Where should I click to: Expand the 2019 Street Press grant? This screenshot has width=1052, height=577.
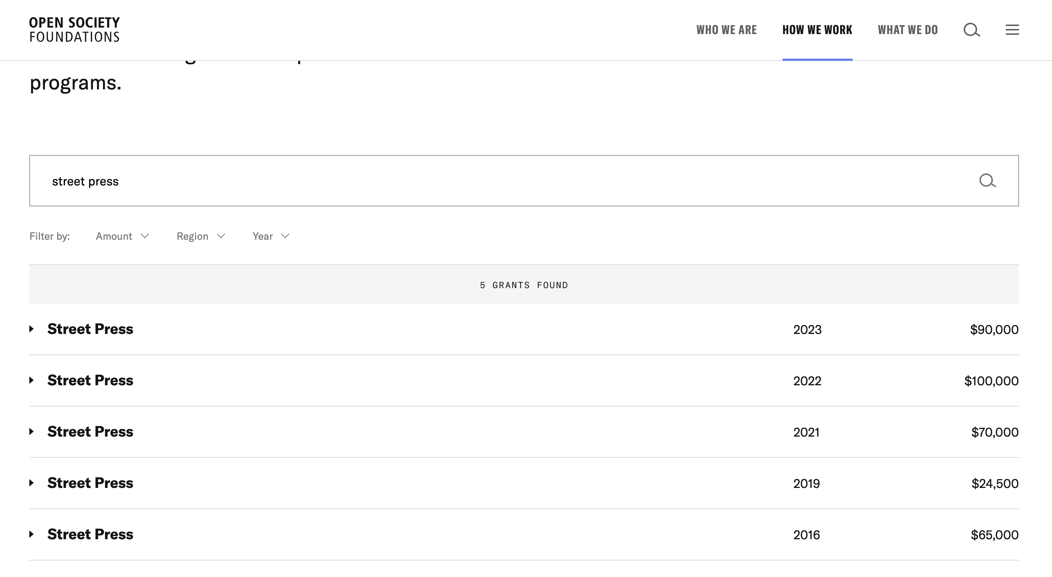[32, 483]
